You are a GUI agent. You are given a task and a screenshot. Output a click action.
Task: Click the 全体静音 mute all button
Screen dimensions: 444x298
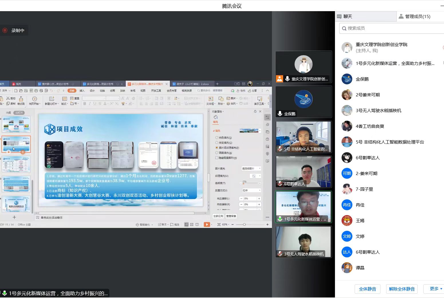pyautogui.click(x=367, y=289)
